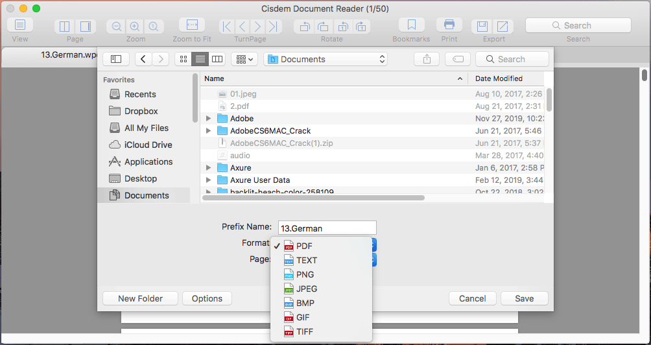Expand the AdobeCS6MAC_Crack folder
Screen dimensions: 651x345
pyautogui.click(x=208, y=131)
